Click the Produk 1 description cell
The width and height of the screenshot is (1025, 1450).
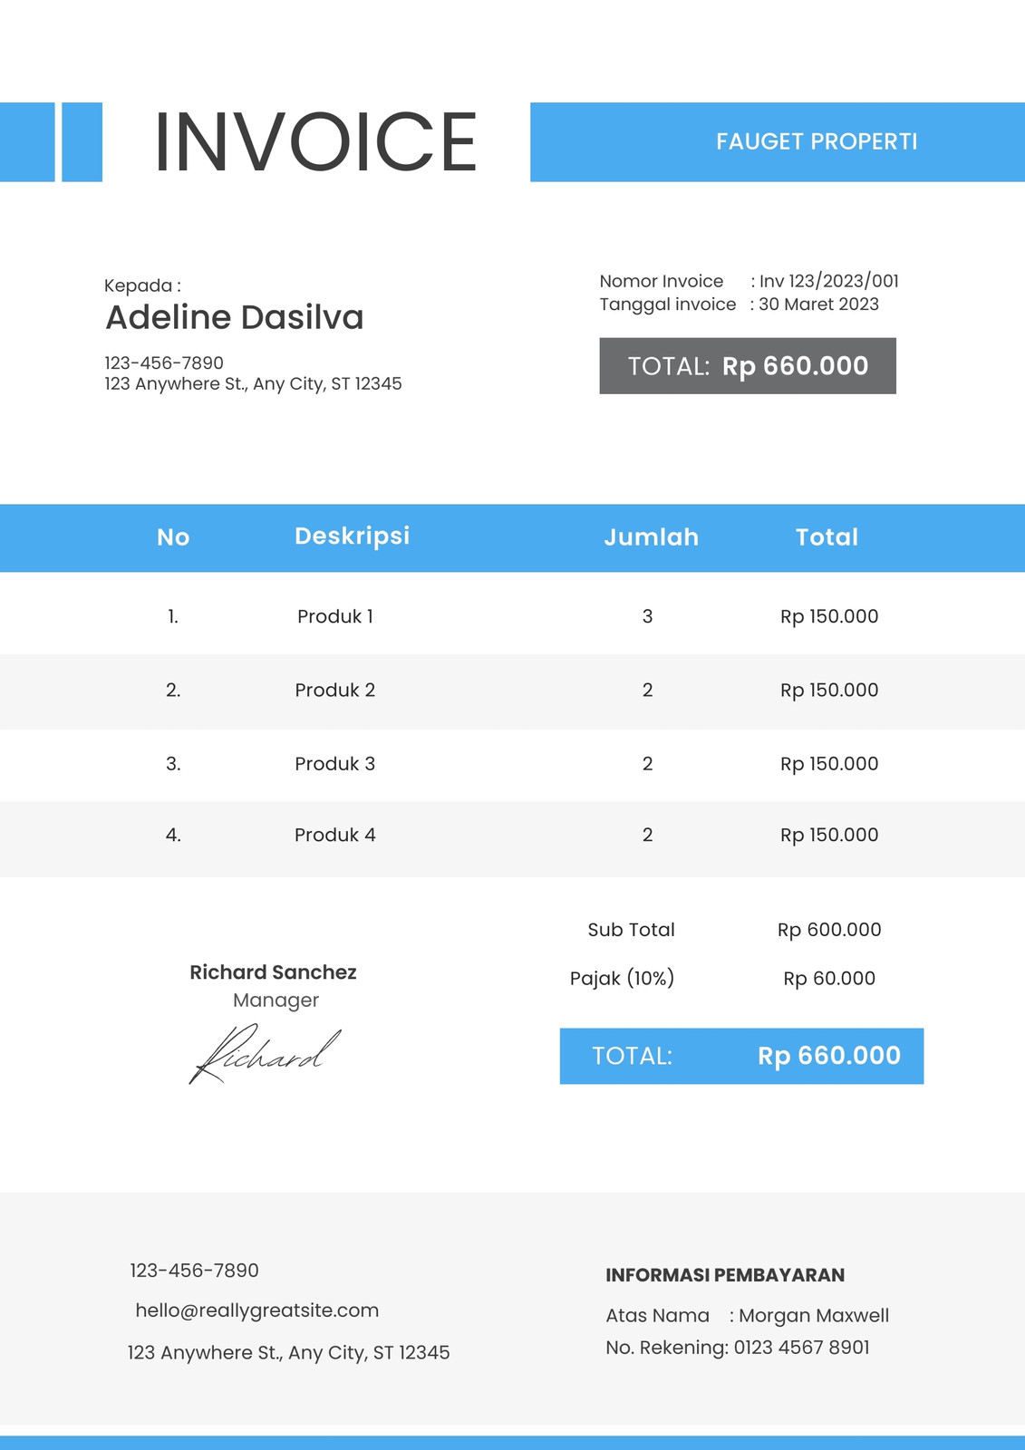click(x=335, y=616)
